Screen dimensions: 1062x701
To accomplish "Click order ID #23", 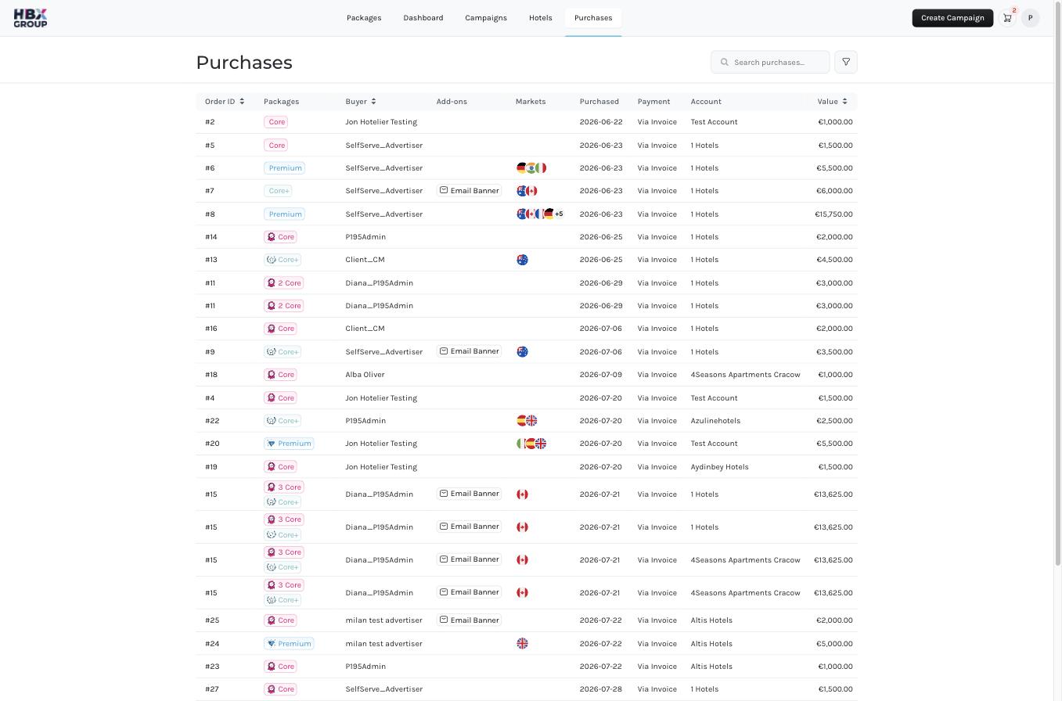I will (x=212, y=667).
